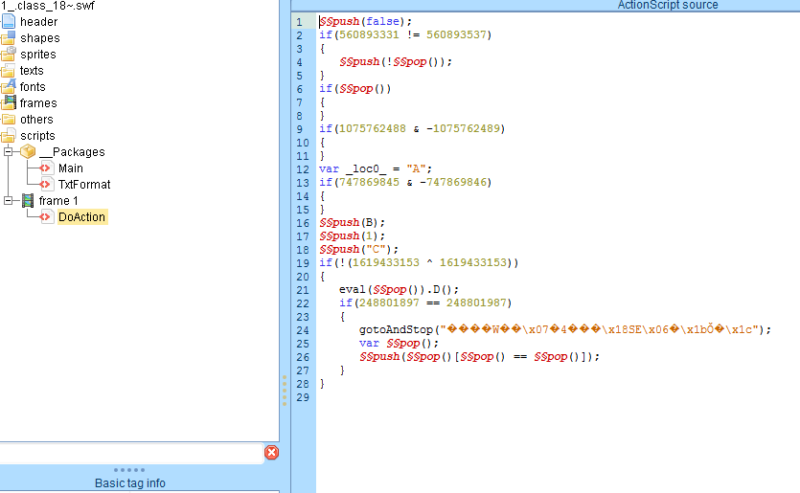Click the Main script icon
The height and width of the screenshot is (493, 800).
tap(46, 168)
